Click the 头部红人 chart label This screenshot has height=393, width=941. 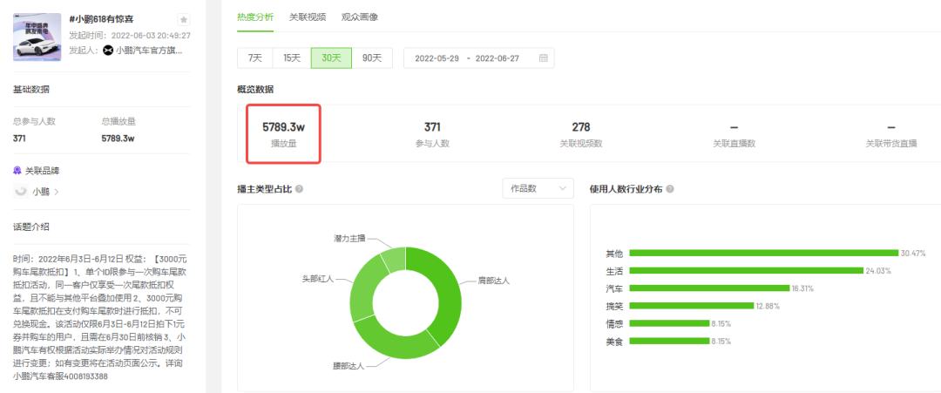(x=318, y=279)
